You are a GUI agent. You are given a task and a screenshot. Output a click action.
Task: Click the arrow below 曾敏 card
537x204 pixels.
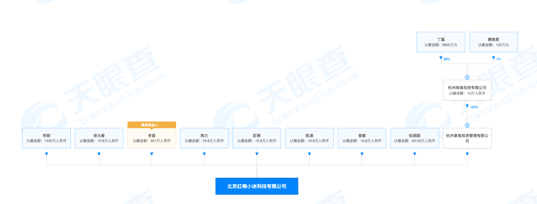coord(362,154)
